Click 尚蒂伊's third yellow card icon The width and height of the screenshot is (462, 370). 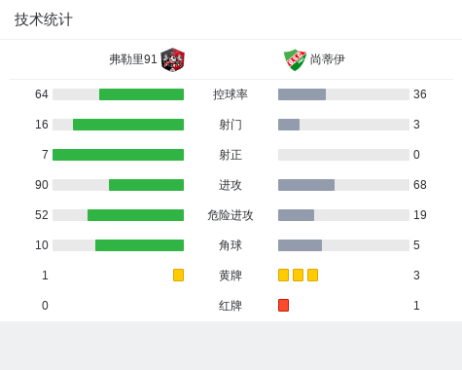(312, 275)
